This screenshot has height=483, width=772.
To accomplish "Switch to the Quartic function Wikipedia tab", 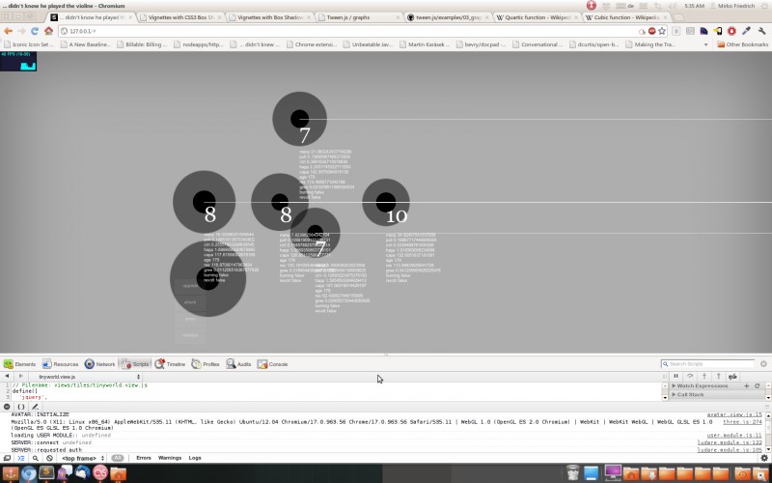I will tap(537, 17).
